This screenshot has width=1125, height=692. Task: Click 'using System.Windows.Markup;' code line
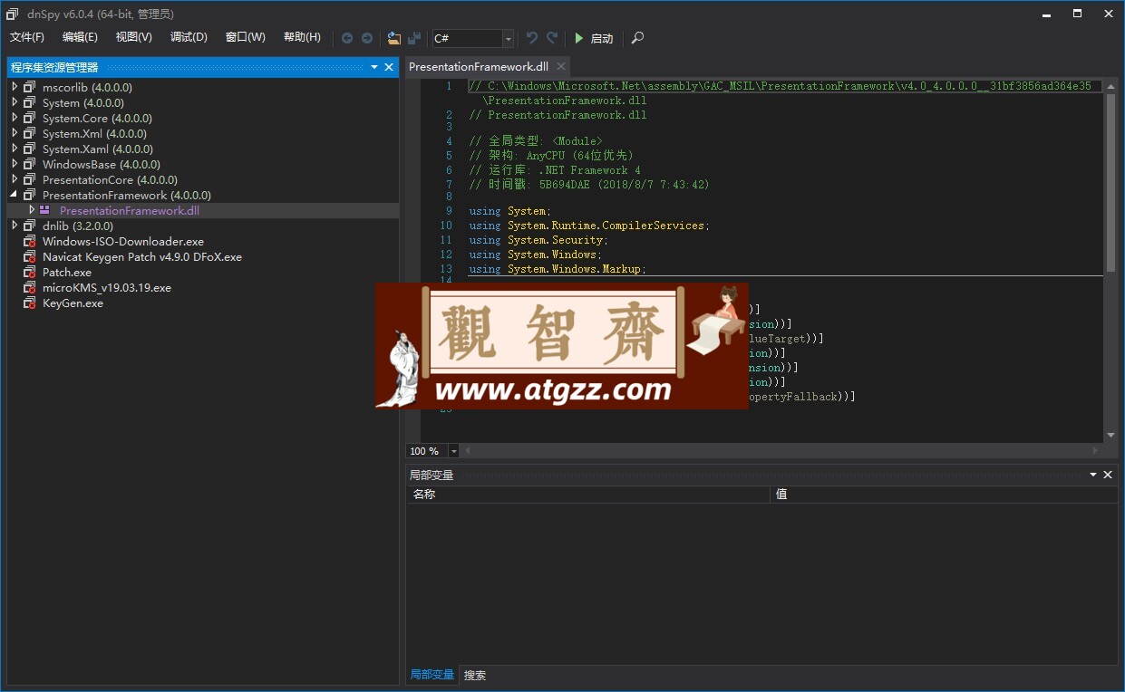pos(558,269)
